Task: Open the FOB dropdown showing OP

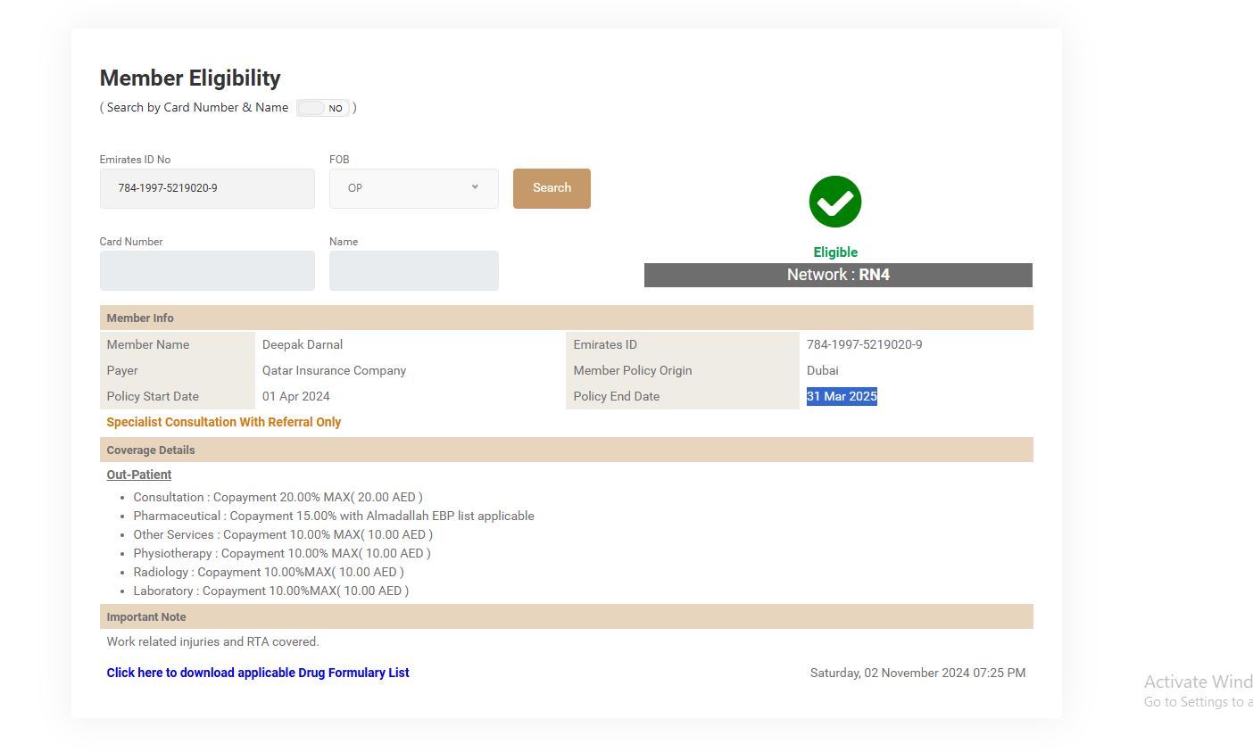Action: point(414,188)
